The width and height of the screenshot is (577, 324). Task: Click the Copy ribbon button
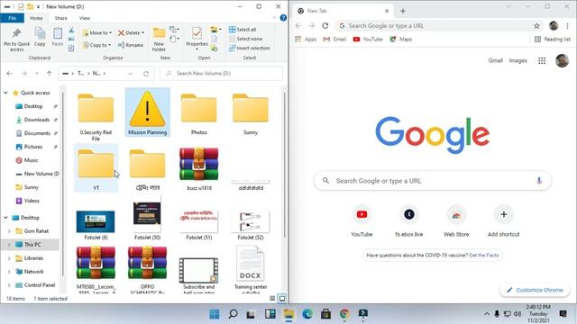click(40, 38)
